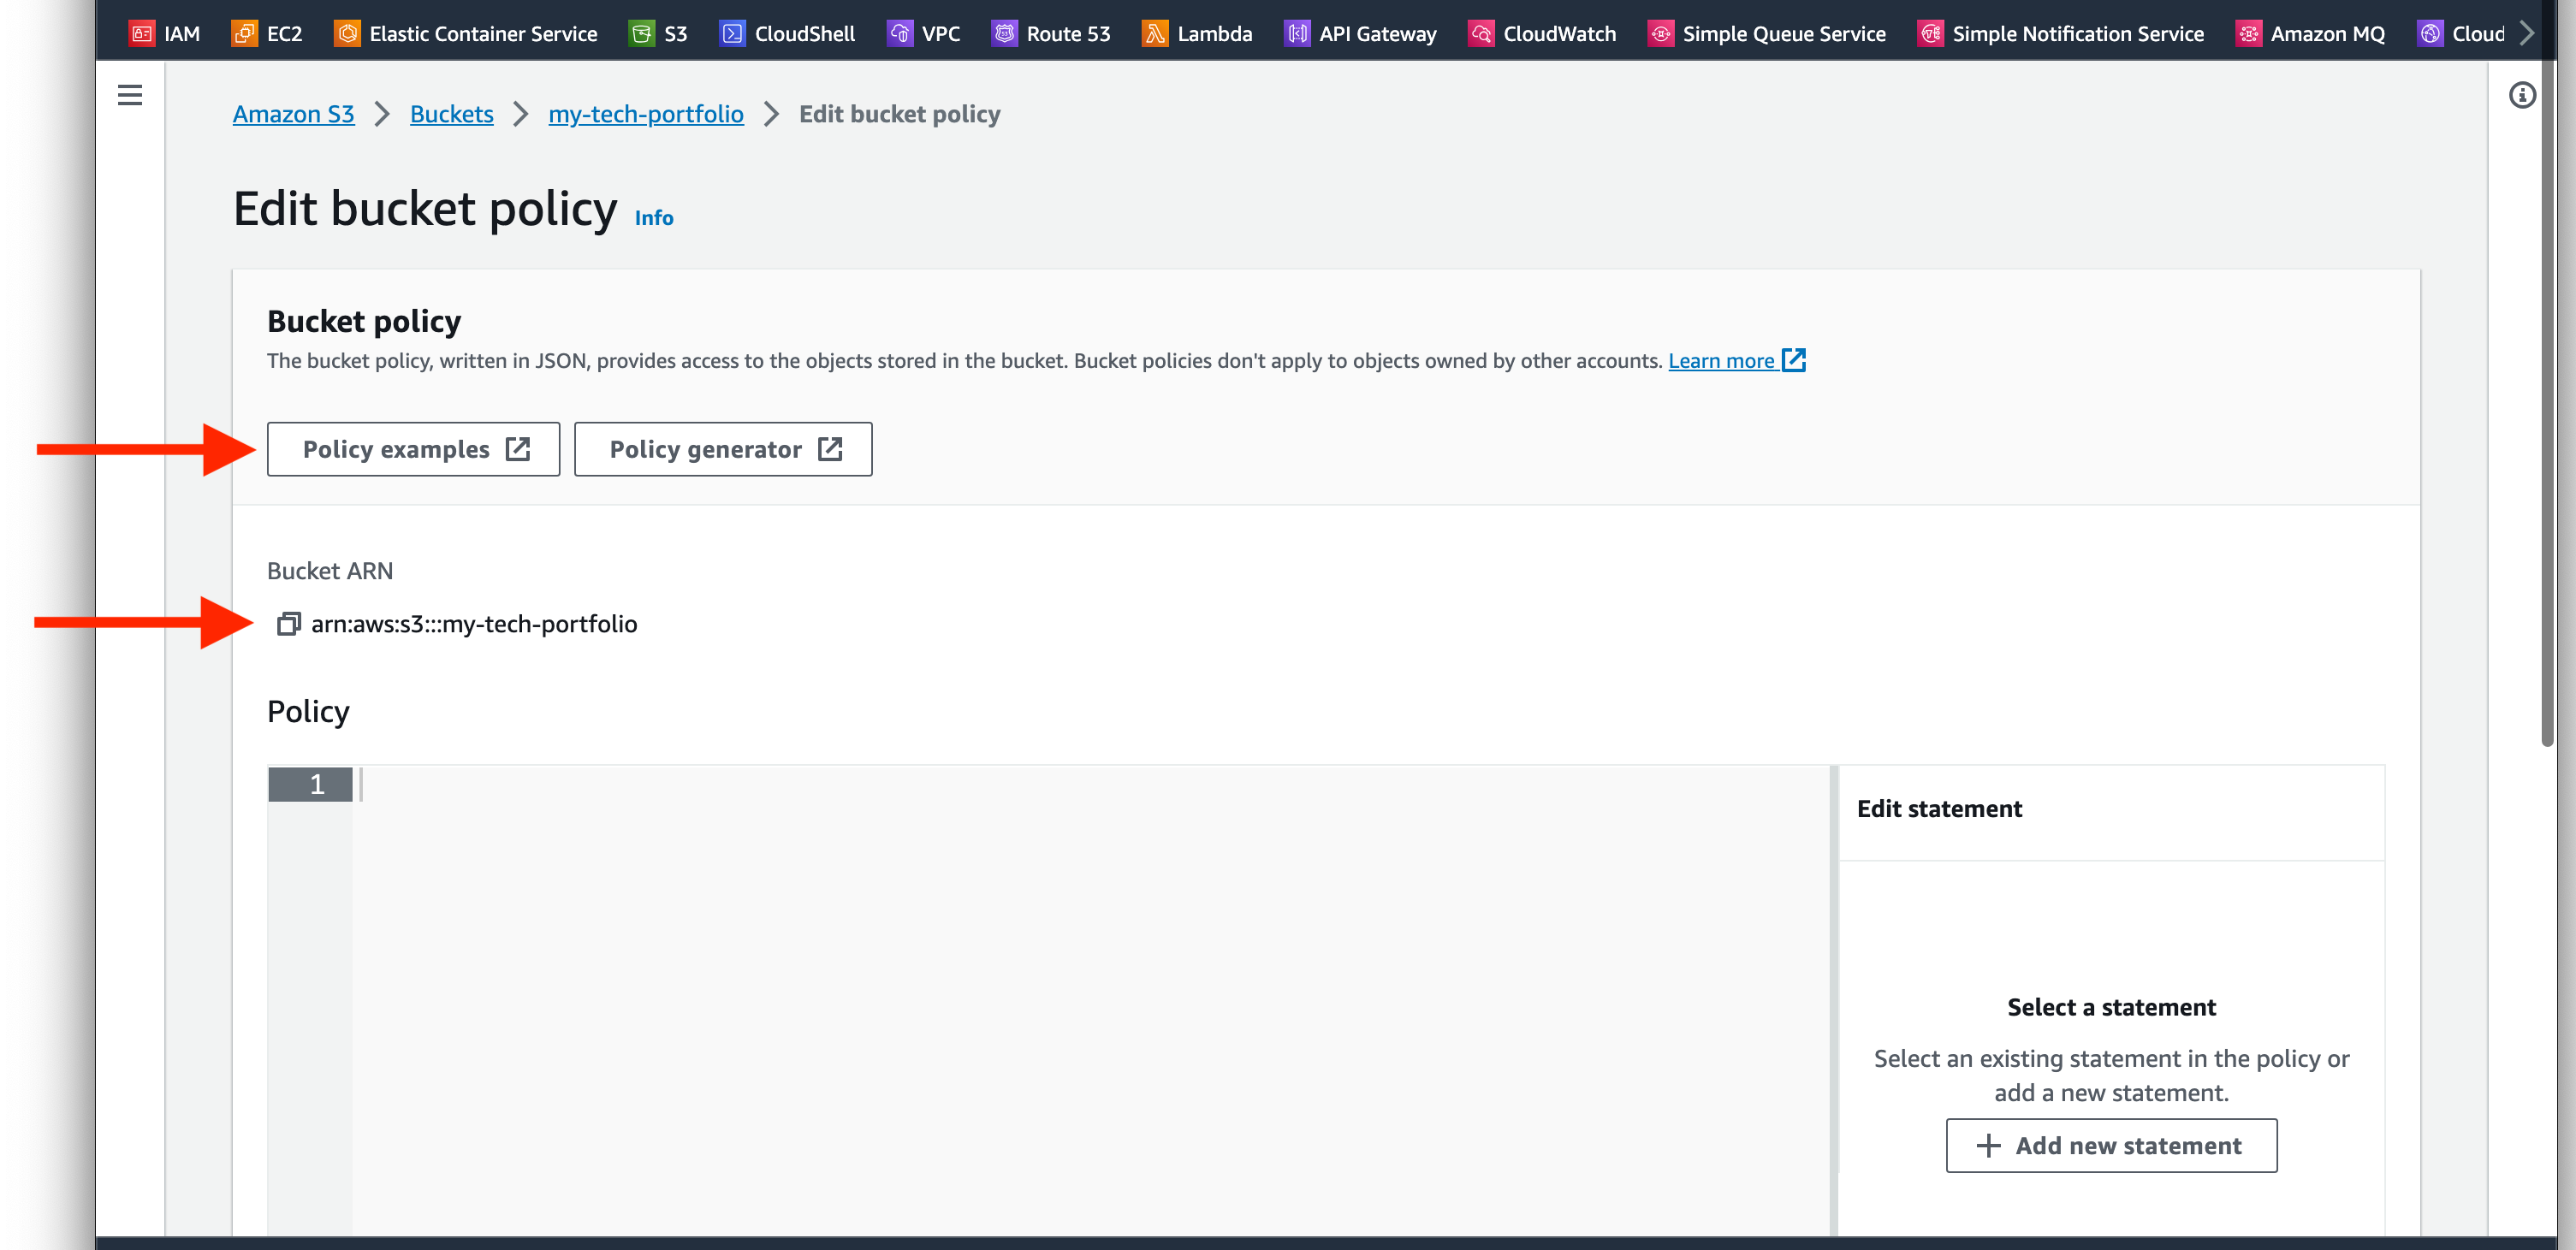
Task: Click the page vertical scrollbar
Action: click(x=2547, y=400)
